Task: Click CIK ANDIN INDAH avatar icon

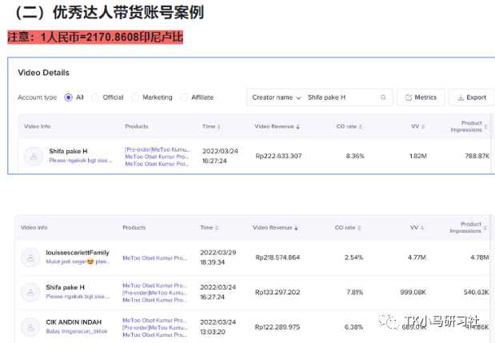Action: point(30,327)
